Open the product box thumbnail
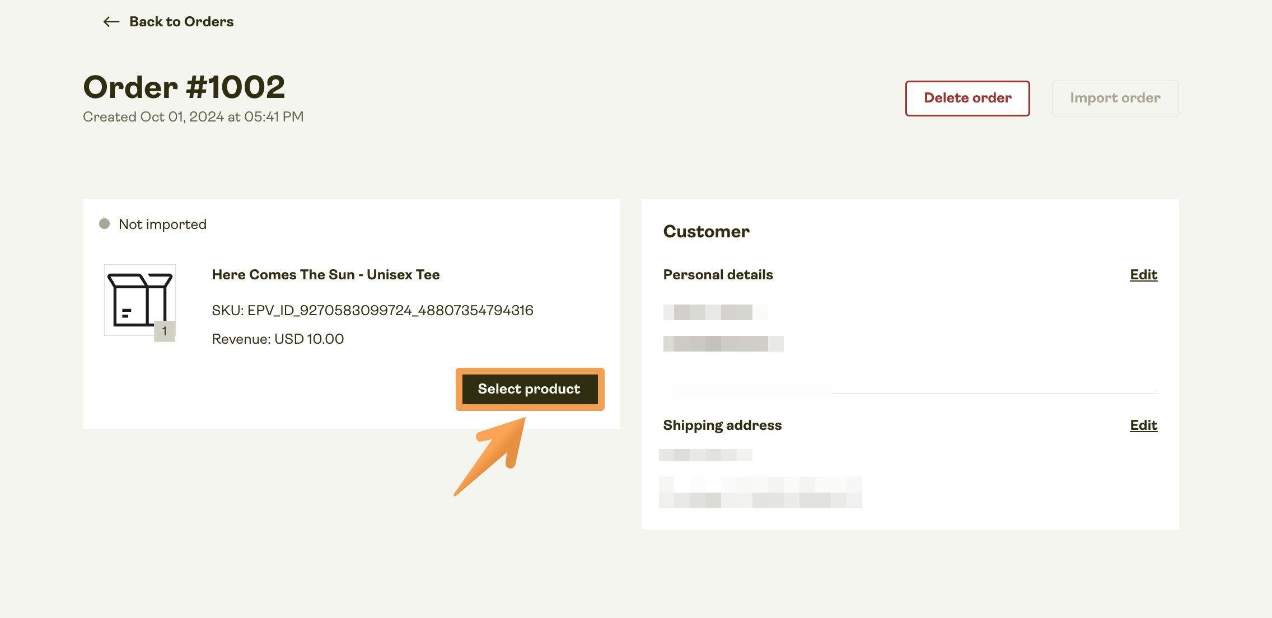Viewport: 1272px width, 618px height. coord(136,298)
